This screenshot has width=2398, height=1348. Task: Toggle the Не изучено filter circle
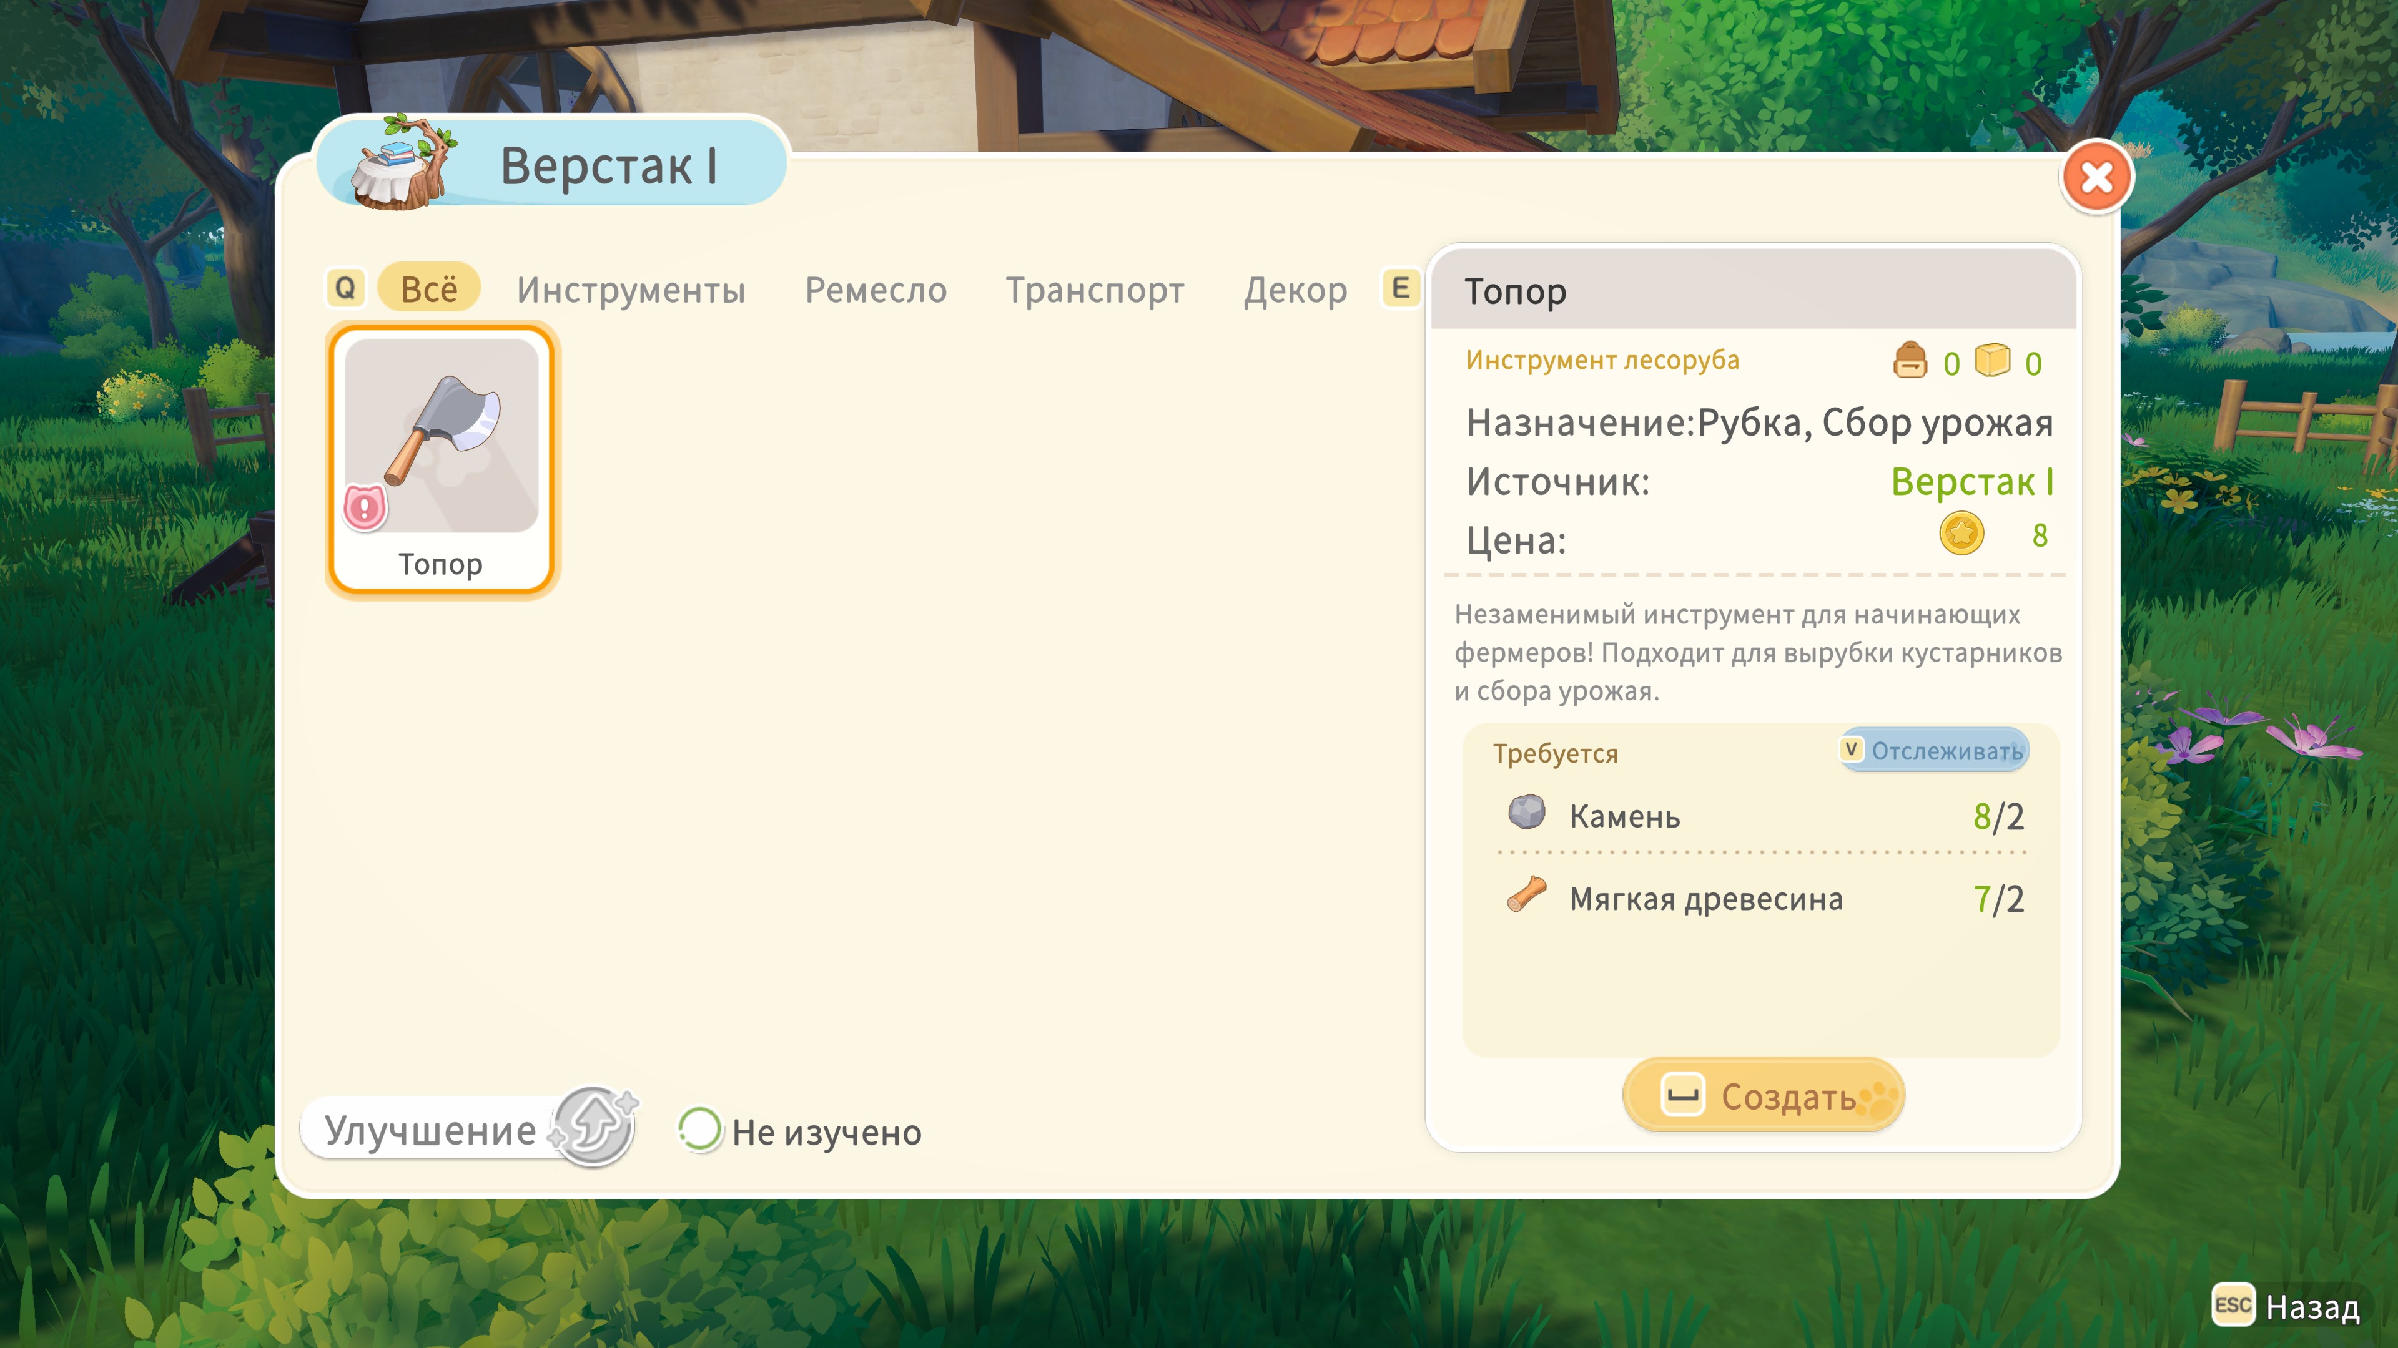click(699, 1130)
